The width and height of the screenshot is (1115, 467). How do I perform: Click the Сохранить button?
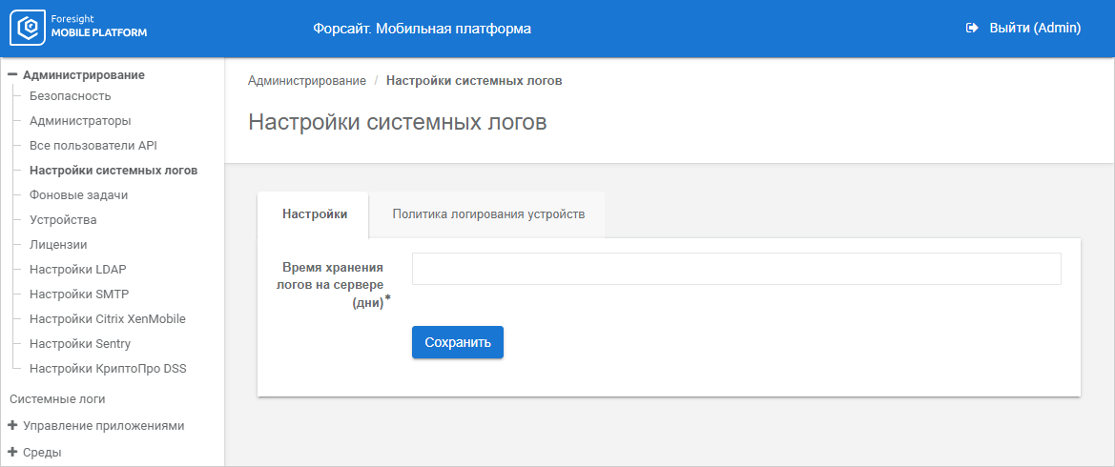(x=458, y=342)
